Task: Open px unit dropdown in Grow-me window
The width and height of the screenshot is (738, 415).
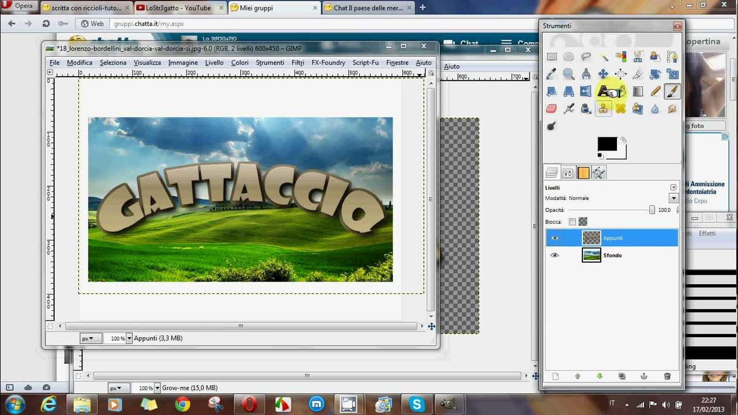Action: point(118,388)
